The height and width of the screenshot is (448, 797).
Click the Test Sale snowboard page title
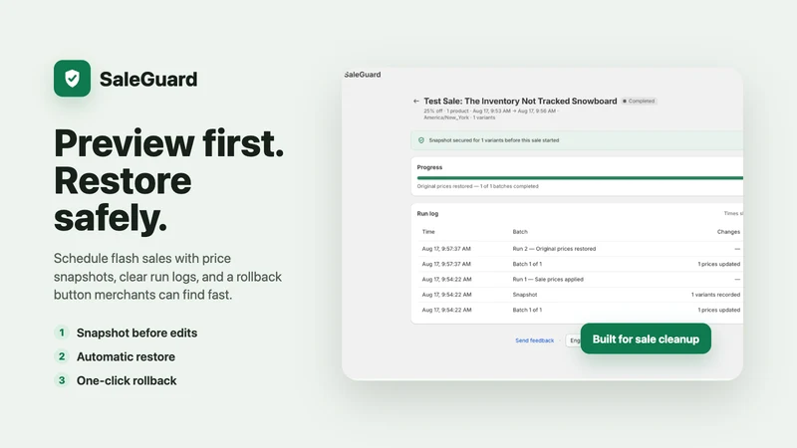[520, 102]
